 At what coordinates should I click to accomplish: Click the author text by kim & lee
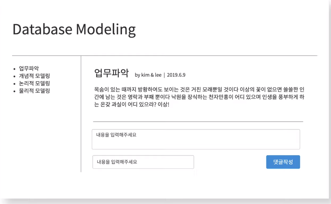click(x=148, y=75)
